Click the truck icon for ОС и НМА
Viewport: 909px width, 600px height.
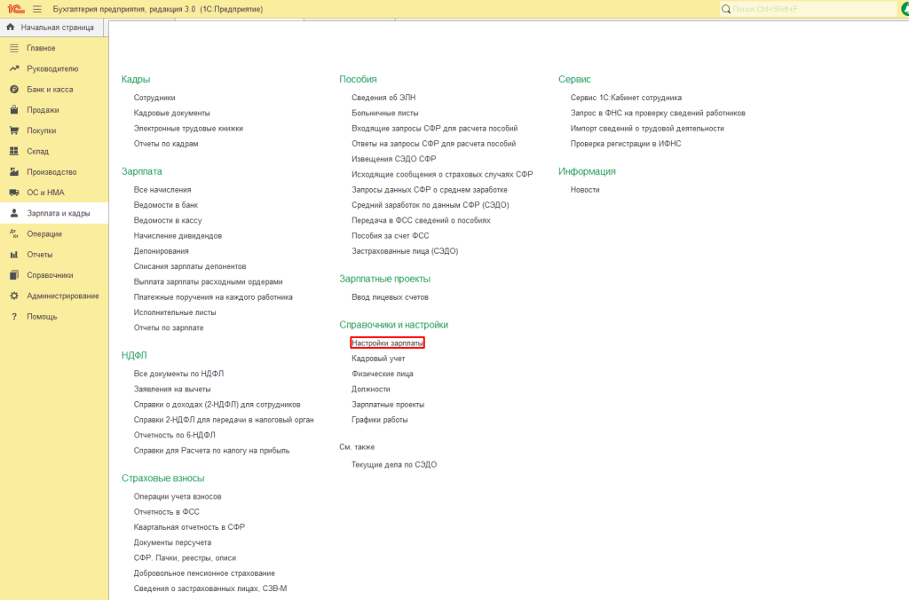[x=14, y=193]
